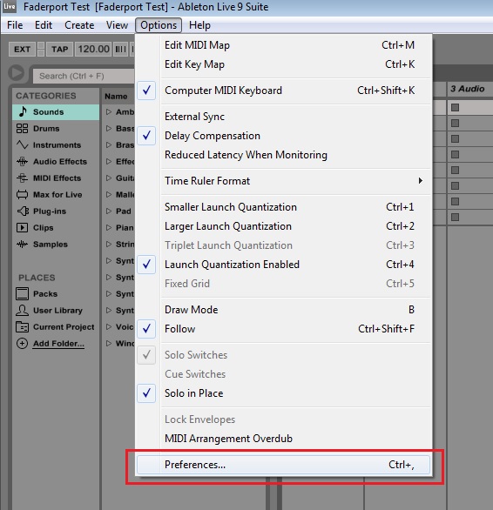Open the View menu
The height and width of the screenshot is (510, 493).
[x=117, y=25]
